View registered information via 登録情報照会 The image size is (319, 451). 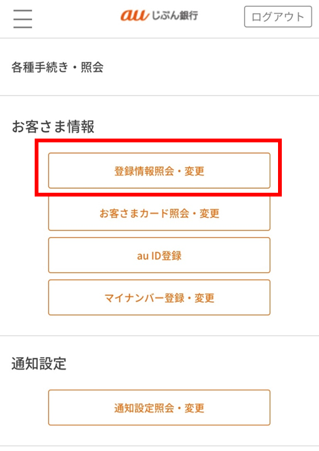coord(159,171)
